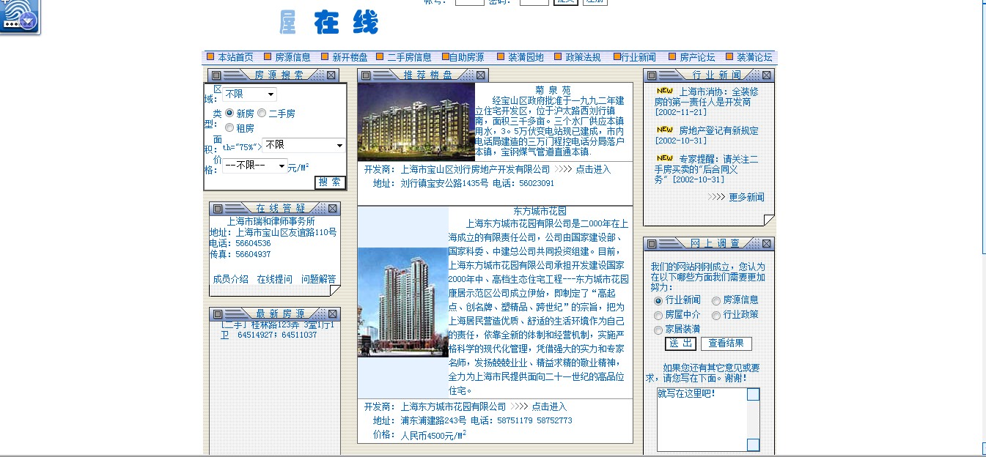Viewport: 986px width, 457px height.
Task: Open the 上海市消协 全装修房 news headline
Action: (x=707, y=97)
